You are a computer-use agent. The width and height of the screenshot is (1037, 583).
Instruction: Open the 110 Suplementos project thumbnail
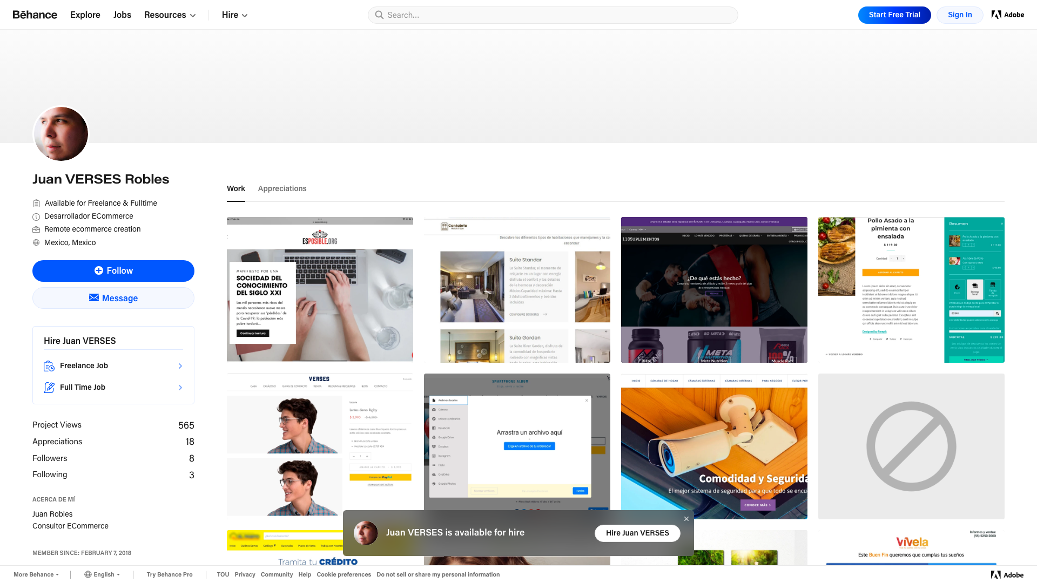(x=714, y=290)
